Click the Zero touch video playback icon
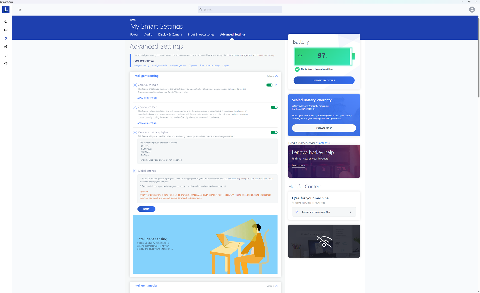 (135, 132)
